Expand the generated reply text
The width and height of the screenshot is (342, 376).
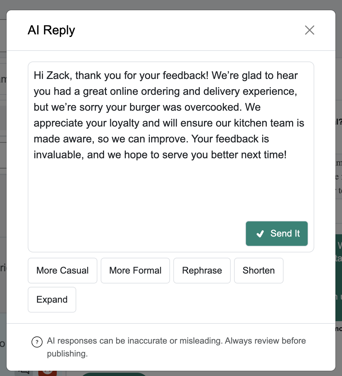(52, 300)
